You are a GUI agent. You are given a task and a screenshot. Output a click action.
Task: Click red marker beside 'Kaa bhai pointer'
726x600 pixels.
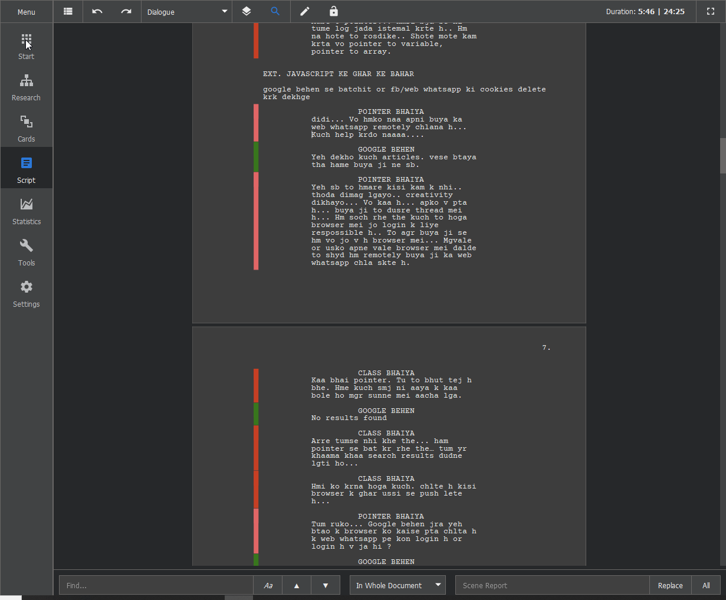[256, 386]
